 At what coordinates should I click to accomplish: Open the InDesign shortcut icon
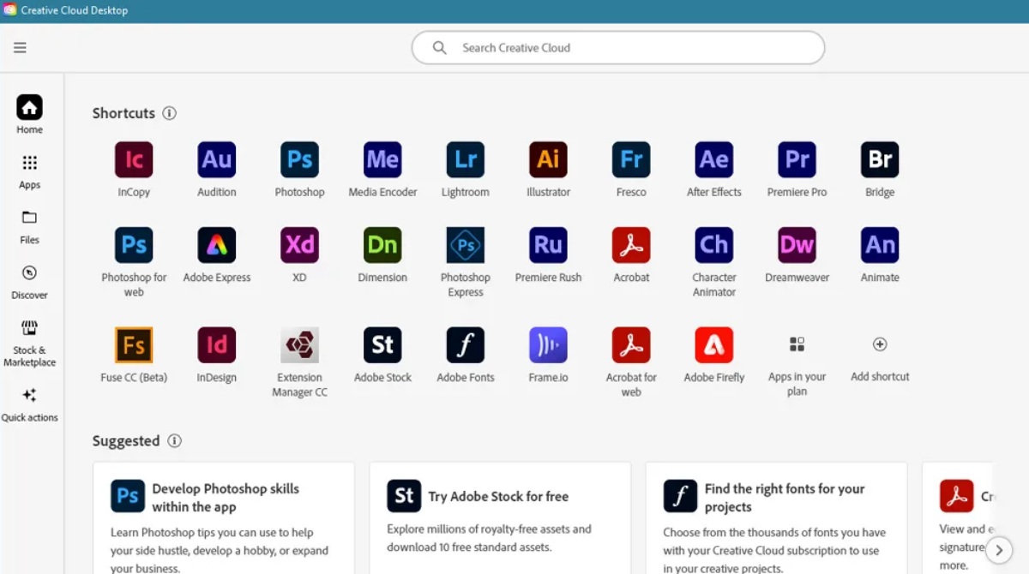point(216,345)
